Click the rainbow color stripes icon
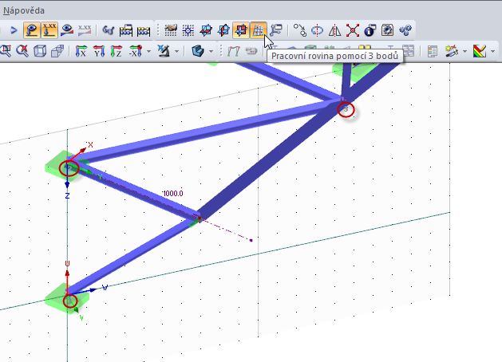This screenshot has width=502, height=362. click(480, 51)
